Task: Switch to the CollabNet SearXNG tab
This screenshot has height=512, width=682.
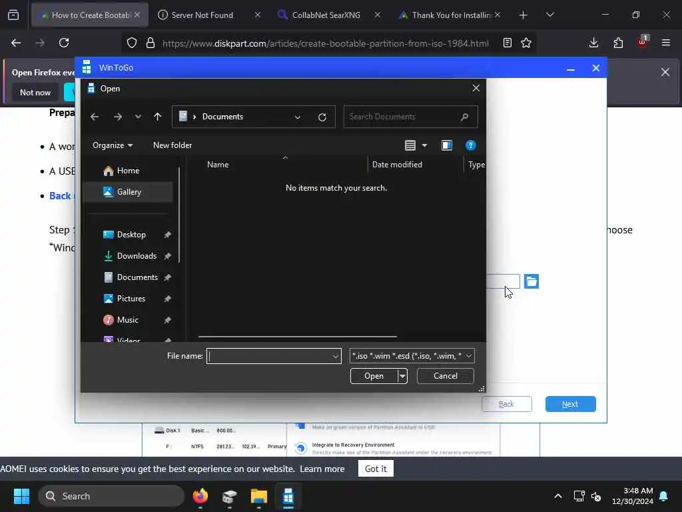Action: pos(326,15)
